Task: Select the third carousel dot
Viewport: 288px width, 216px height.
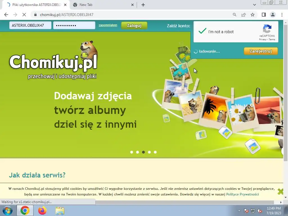Action: point(143,152)
